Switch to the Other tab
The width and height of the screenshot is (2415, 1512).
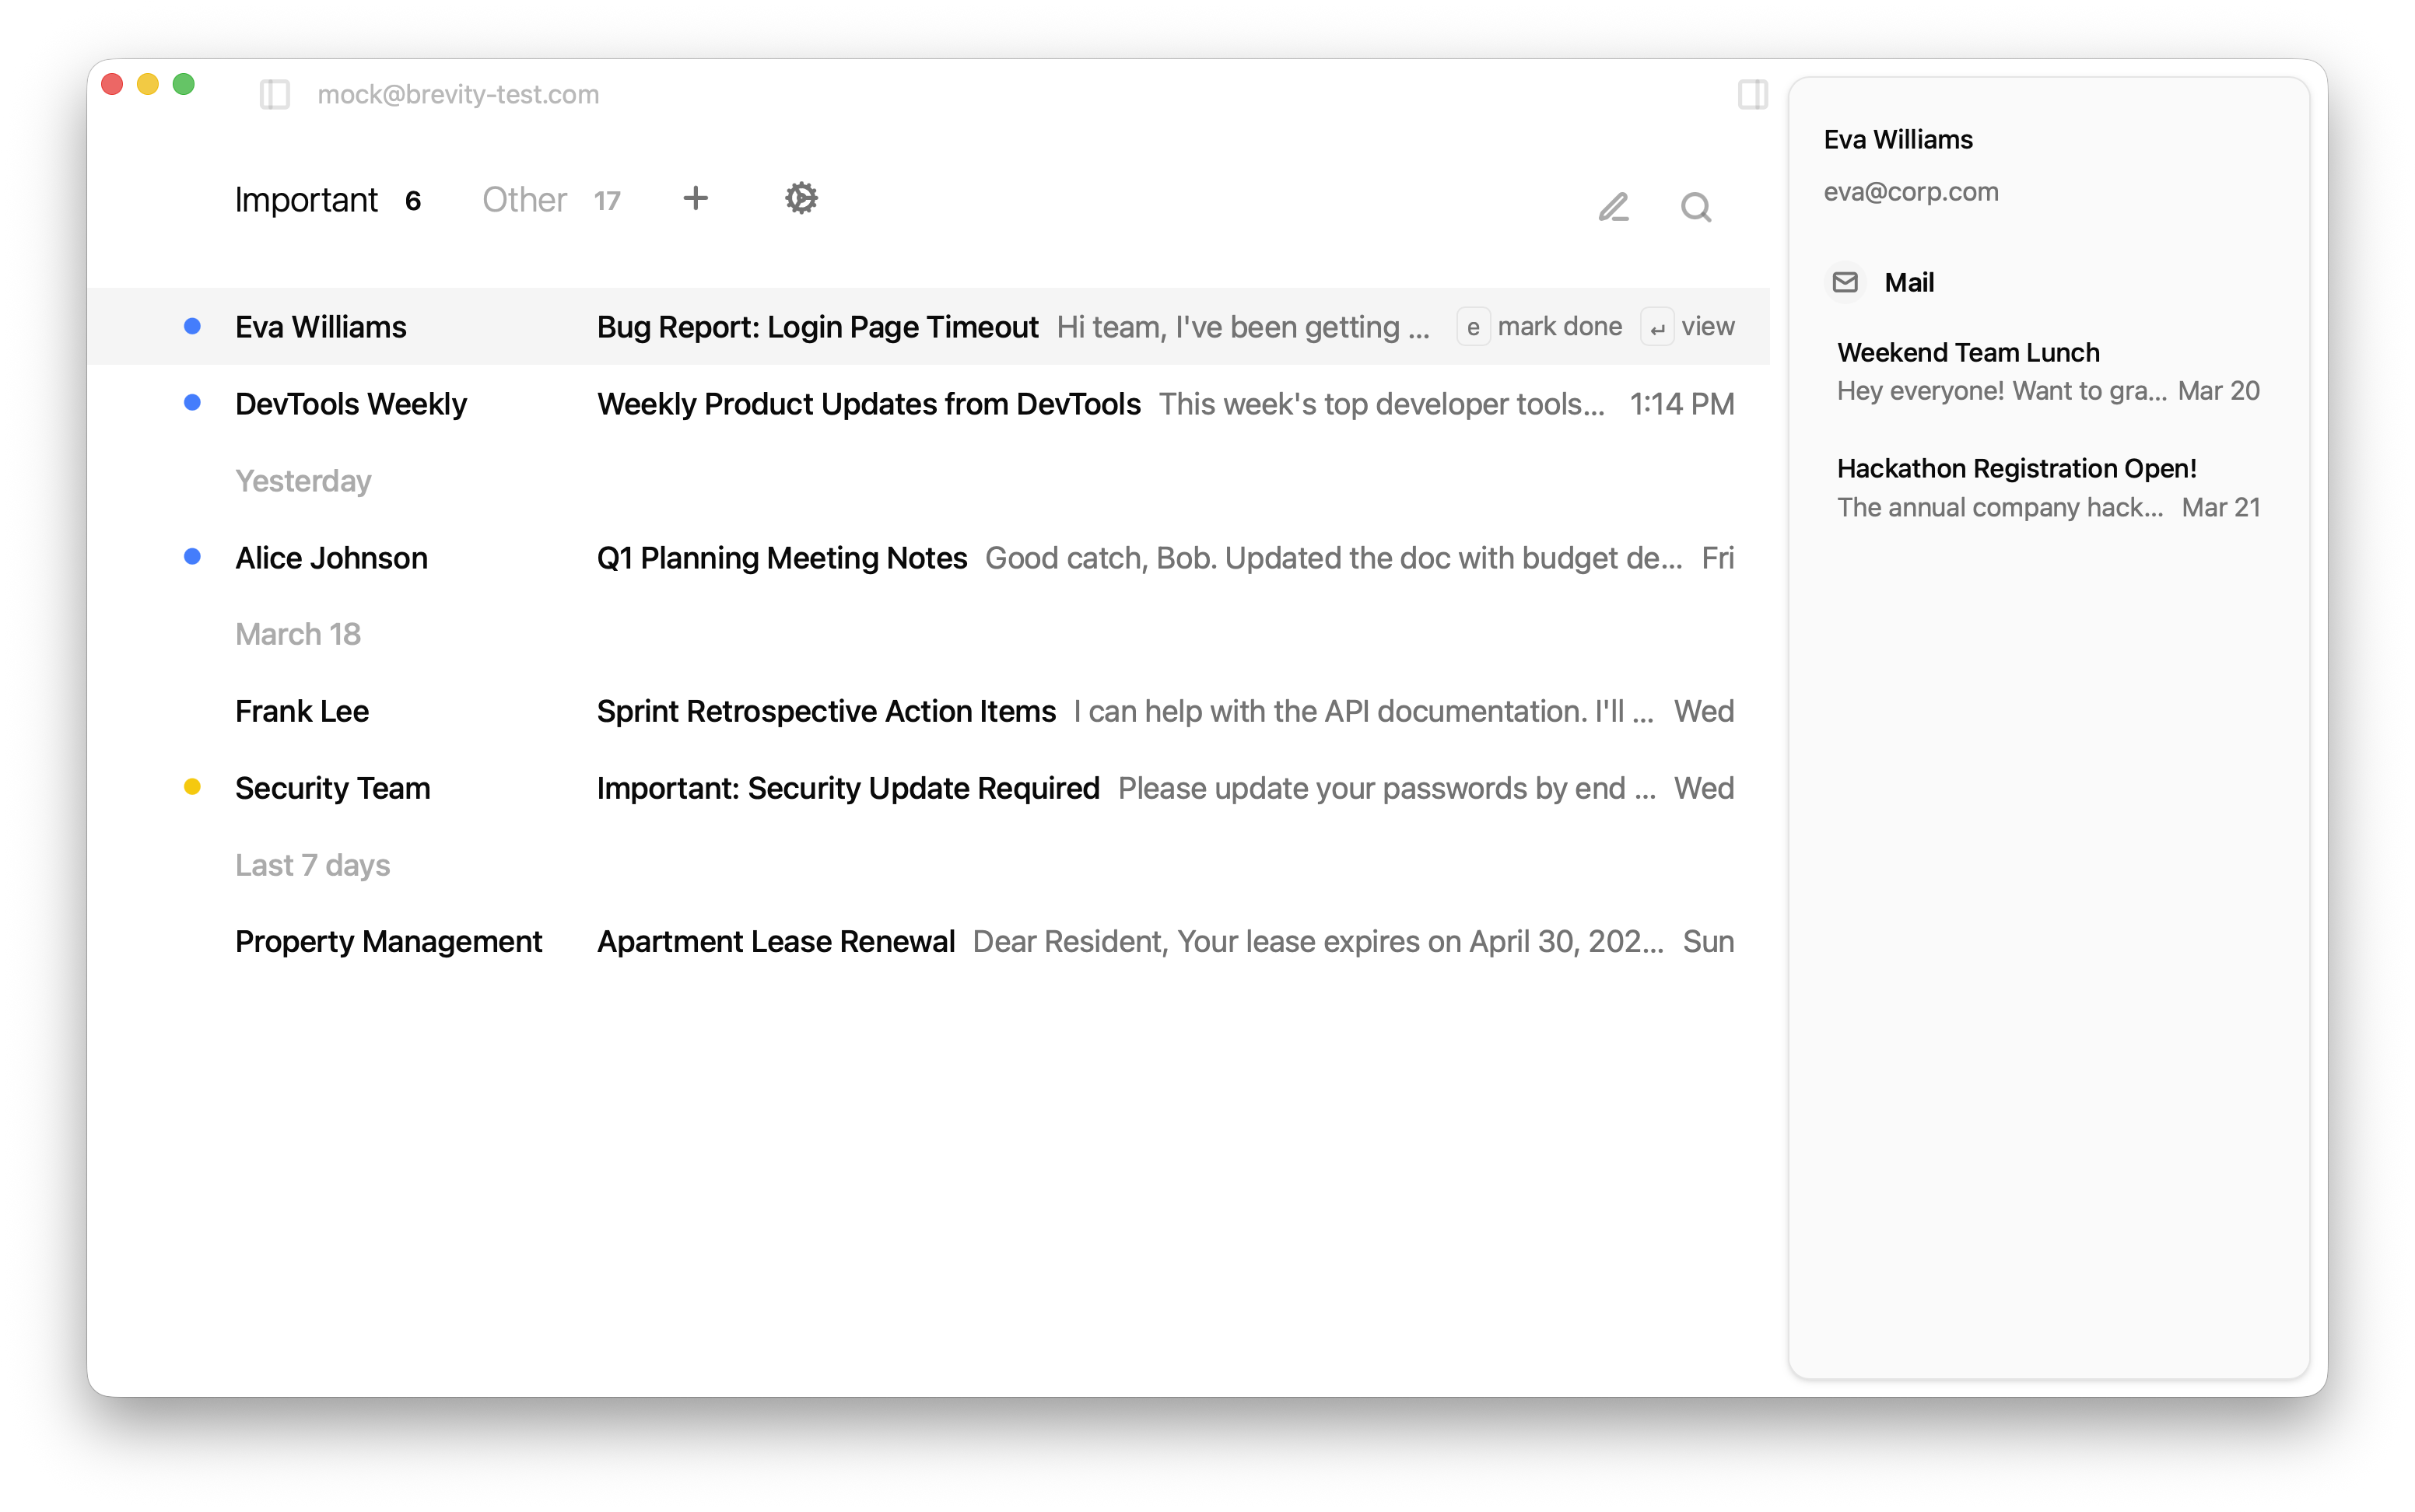[525, 199]
